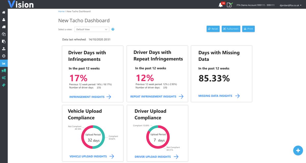Image resolution: width=306 pixels, height=163 pixels.
Task: Open the notifications bell with 138 badge
Action: pyautogui.click(x=221, y=5)
